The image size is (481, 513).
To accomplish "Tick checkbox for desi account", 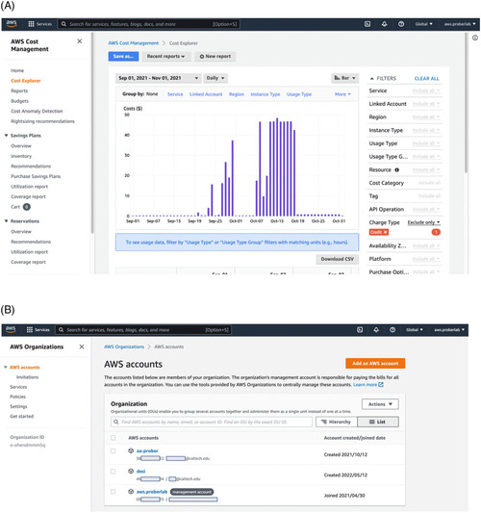I will (x=114, y=471).
